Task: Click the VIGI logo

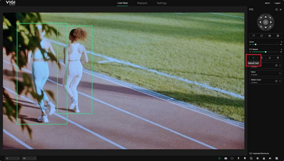Action: click(11, 3)
